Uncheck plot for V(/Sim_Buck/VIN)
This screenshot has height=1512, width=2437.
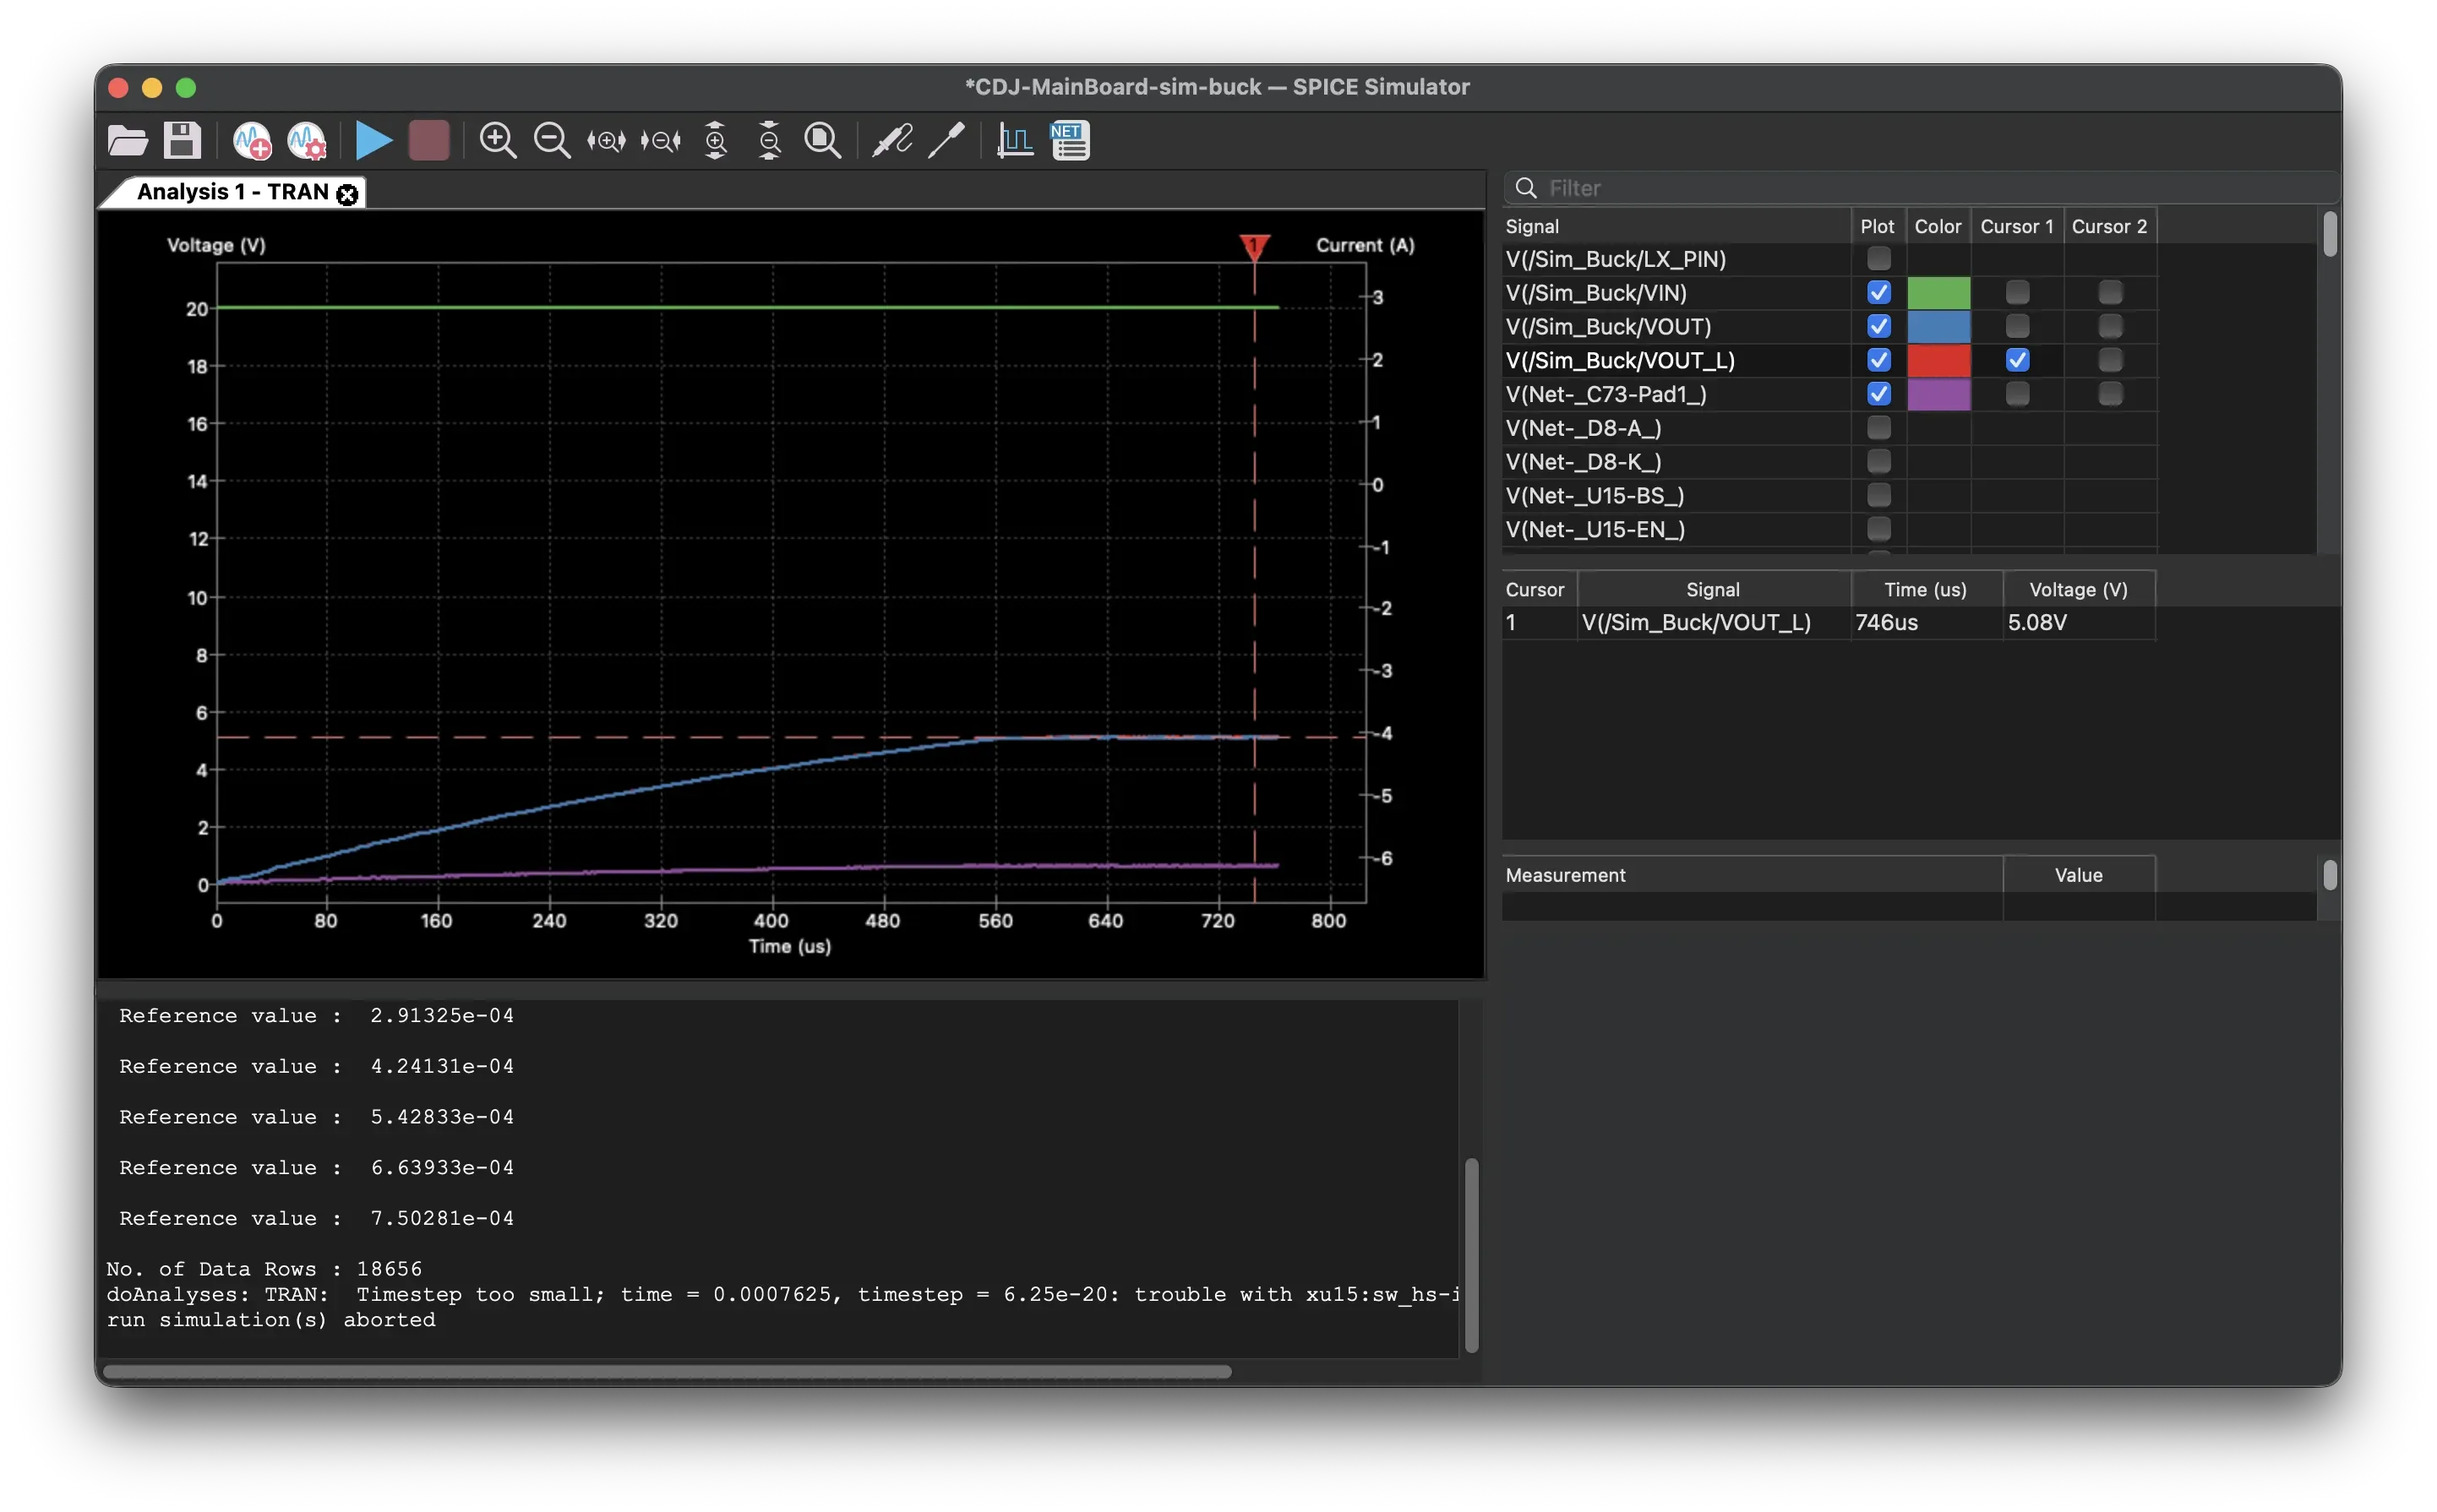pyautogui.click(x=1878, y=293)
